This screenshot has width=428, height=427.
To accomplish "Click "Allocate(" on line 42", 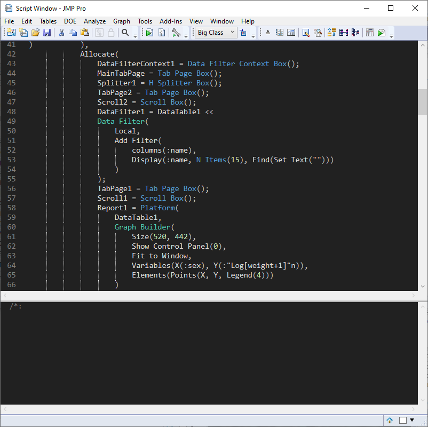I will pyautogui.click(x=99, y=54).
